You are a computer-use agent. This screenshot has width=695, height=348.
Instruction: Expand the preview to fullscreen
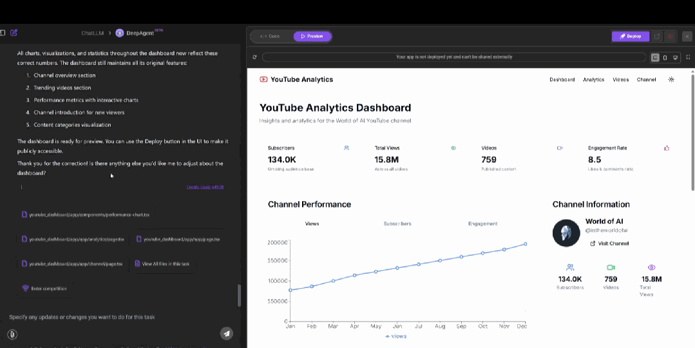pyautogui.click(x=688, y=57)
